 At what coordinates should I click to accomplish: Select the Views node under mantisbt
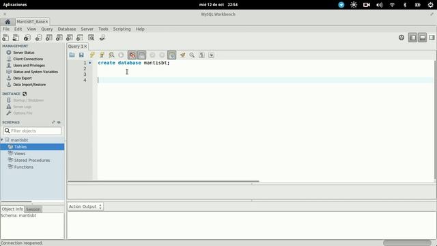point(20,153)
